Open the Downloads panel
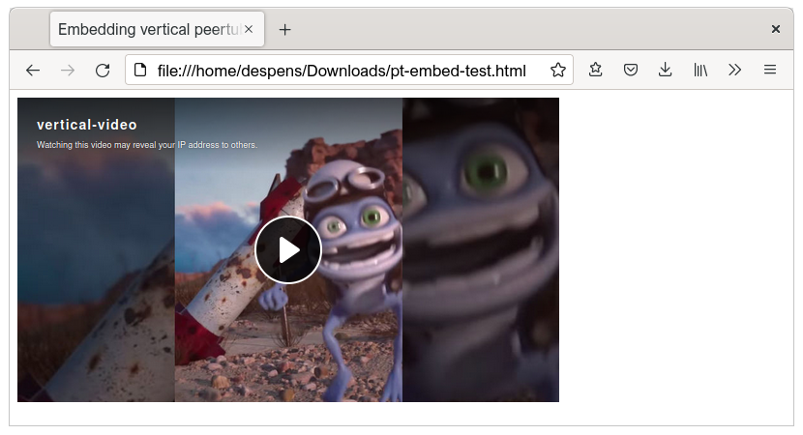This screenshot has height=435, width=803. pyautogui.click(x=666, y=70)
